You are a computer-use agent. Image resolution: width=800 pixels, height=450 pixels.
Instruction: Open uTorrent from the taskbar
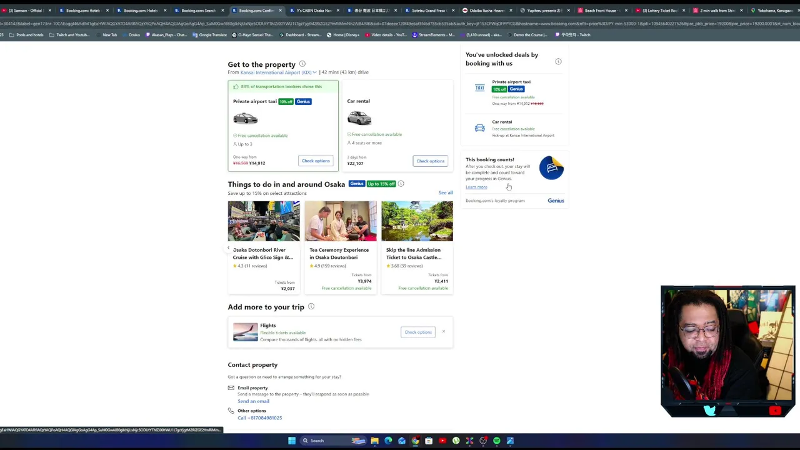(x=456, y=441)
